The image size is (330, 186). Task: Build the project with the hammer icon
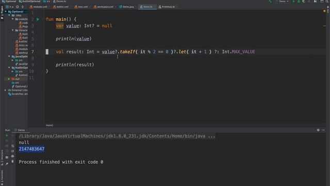[270, 2]
